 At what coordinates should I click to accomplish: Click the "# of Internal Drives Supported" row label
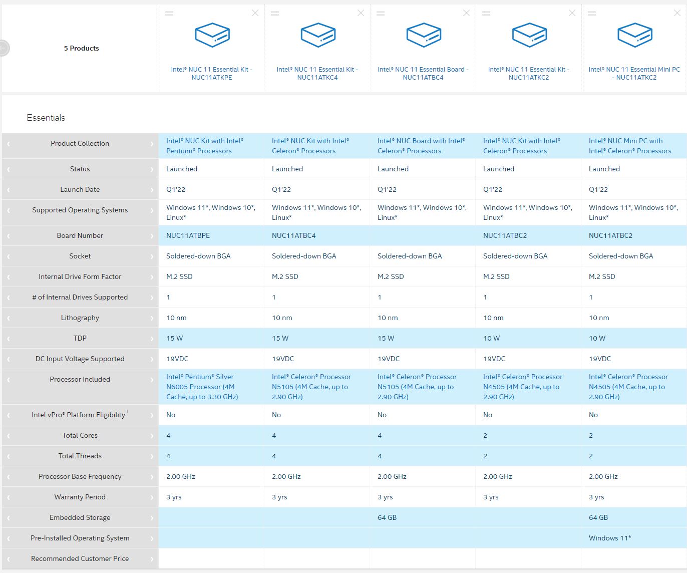point(80,297)
